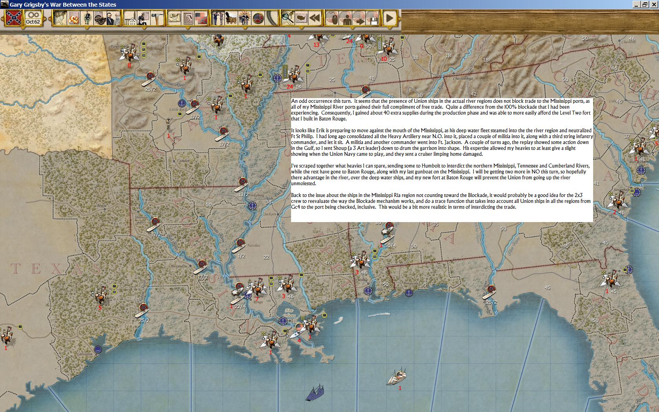The width and height of the screenshot is (659, 412).
Task: Open the Oct62 turn gears button
Action: coord(33,18)
